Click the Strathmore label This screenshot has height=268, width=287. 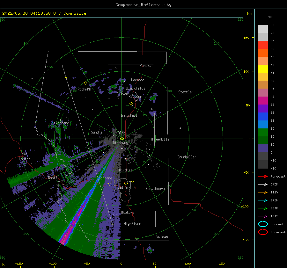click(x=155, y=189)
